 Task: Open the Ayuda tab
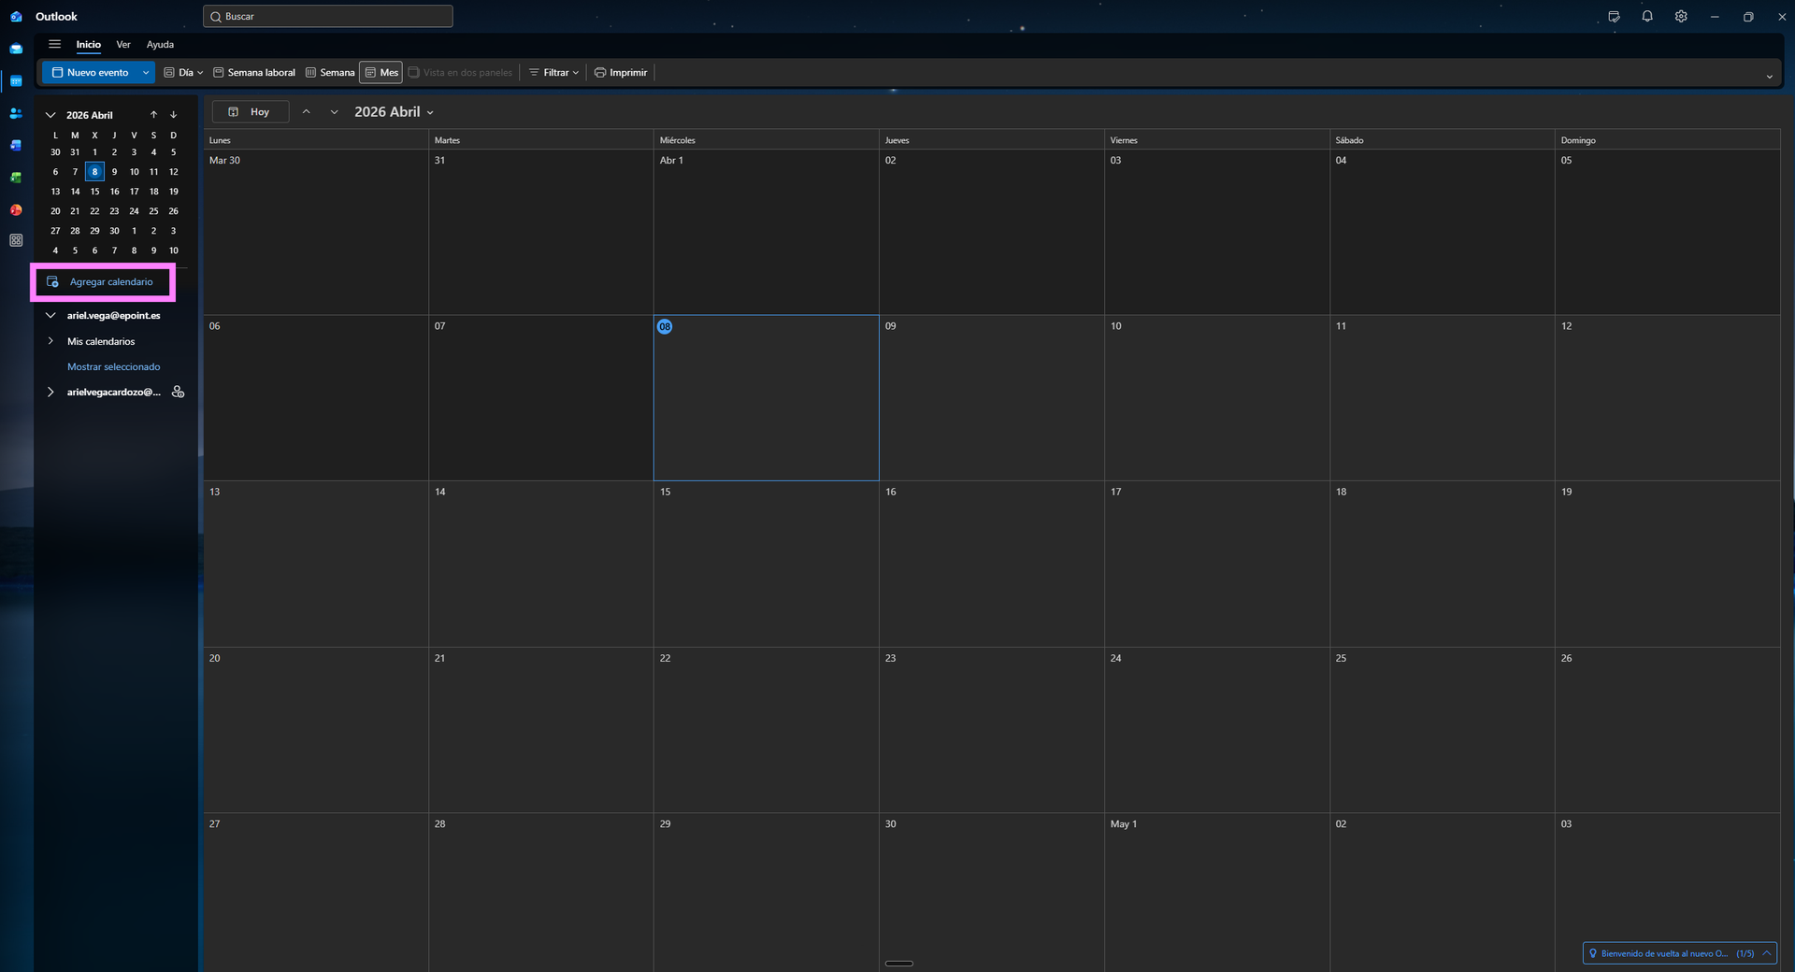tap(160, 45)
